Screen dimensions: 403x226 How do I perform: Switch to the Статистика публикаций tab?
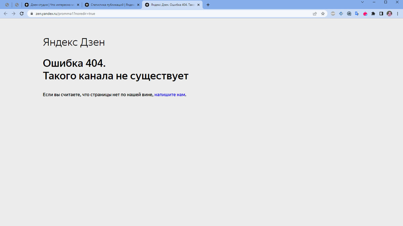[x=112, y=5]
